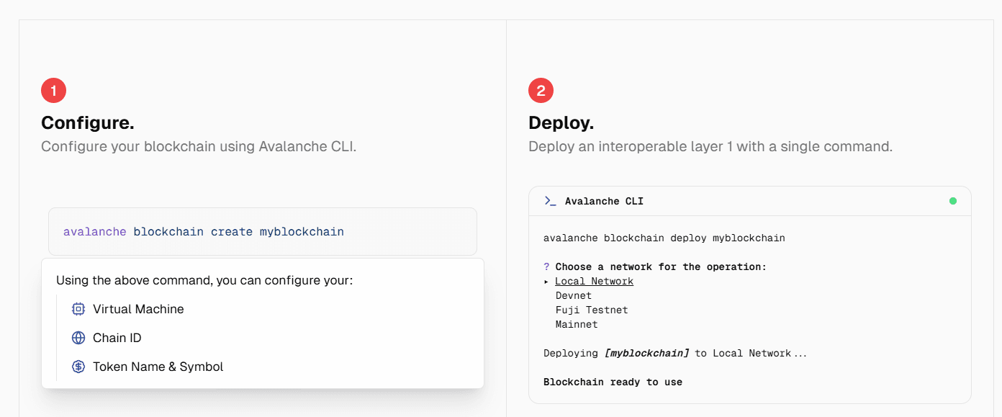Click the Avalanche CLI terminal title
1002x417 pixels.
(x=604, y=201)
